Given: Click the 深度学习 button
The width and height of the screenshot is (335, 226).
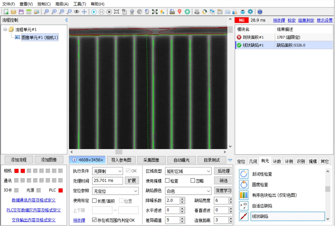Looking at the screenshot, I should tap(223, 190).
